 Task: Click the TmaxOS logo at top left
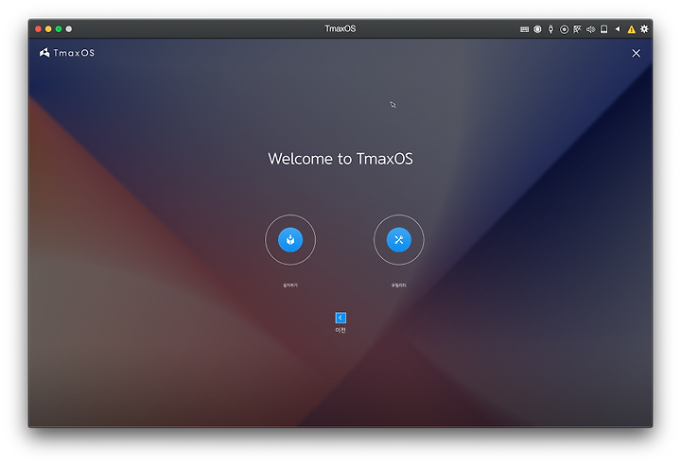pyautogui.click(x=67, y=53)
